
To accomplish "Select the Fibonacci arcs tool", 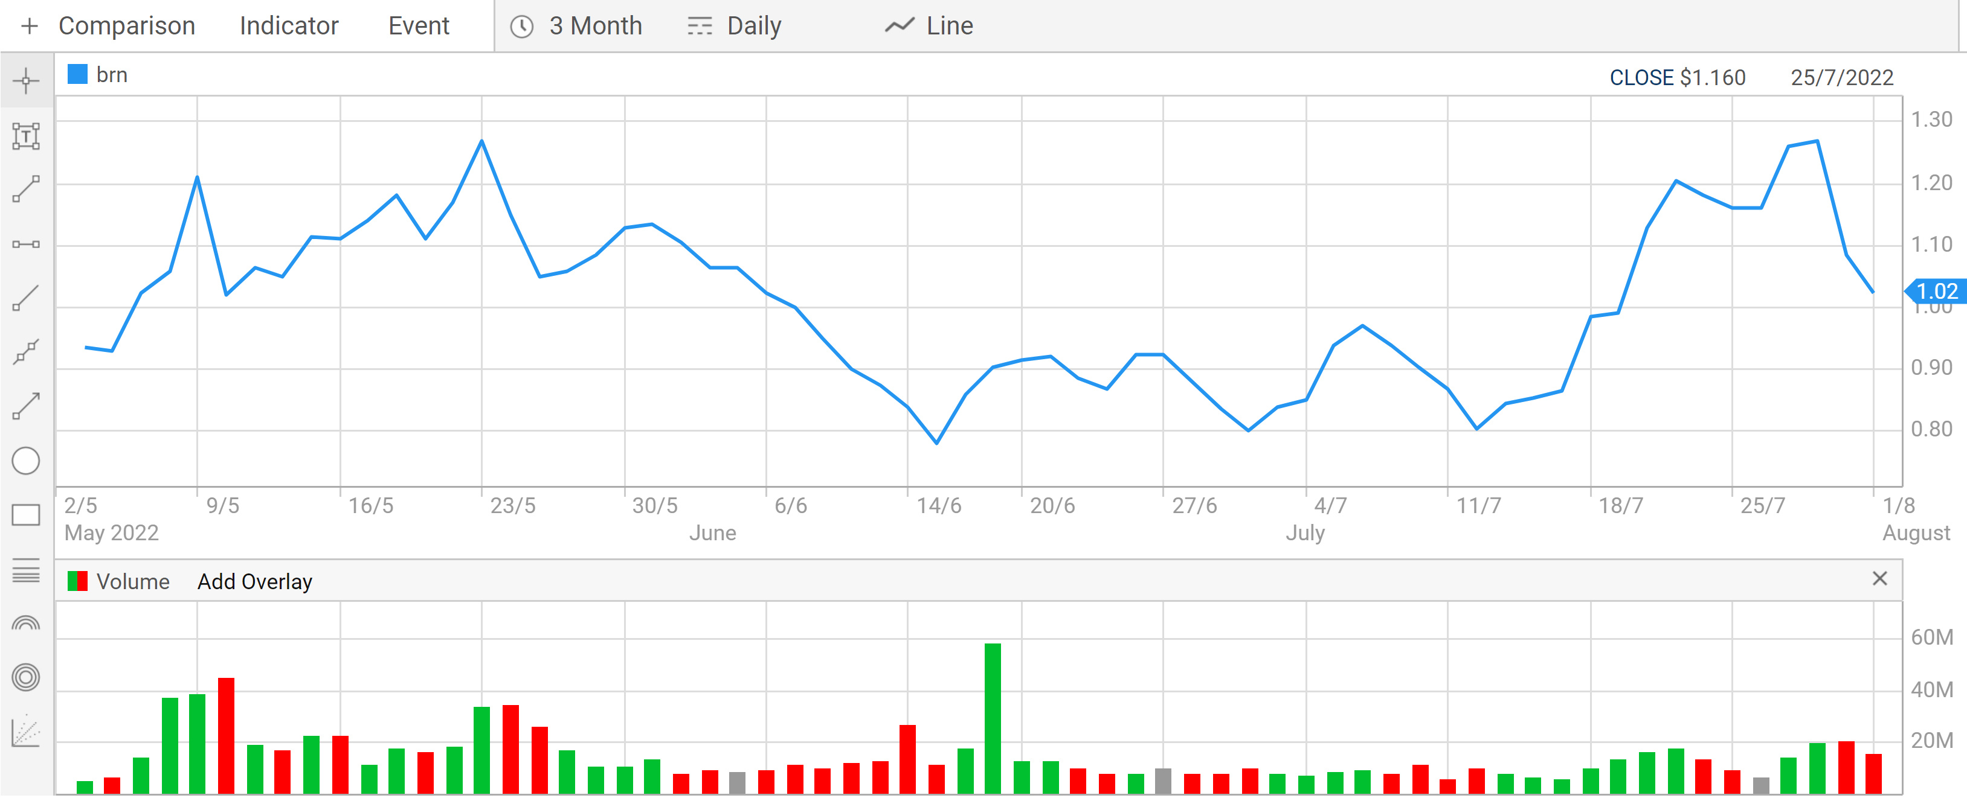I will pos(26,624).
